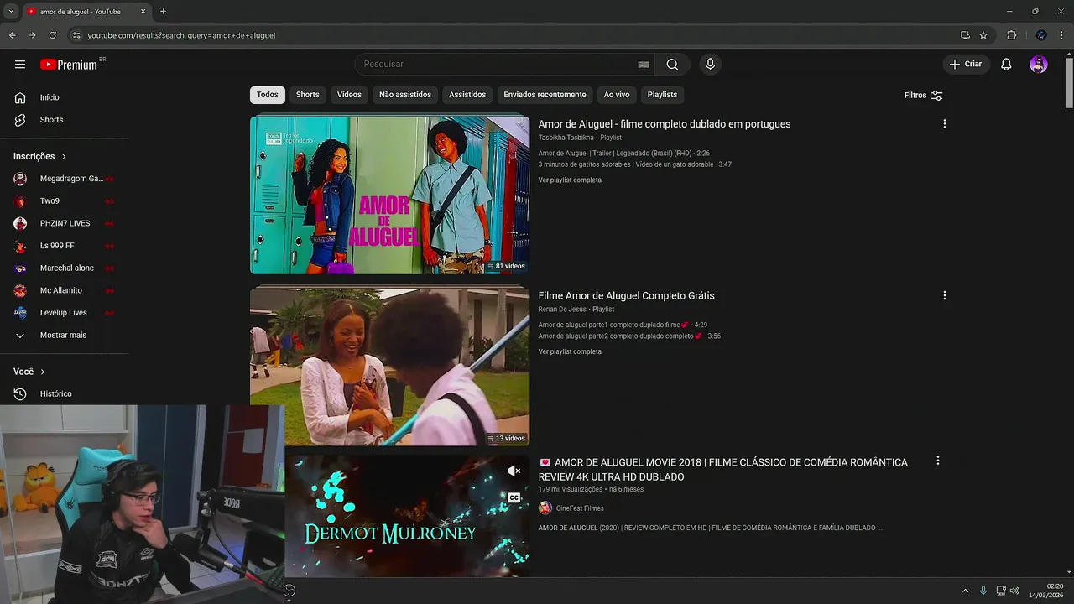This screenshot has width=1074, height=604.
Task: Click the YouTube Premium logo
Action: [69, 65]
